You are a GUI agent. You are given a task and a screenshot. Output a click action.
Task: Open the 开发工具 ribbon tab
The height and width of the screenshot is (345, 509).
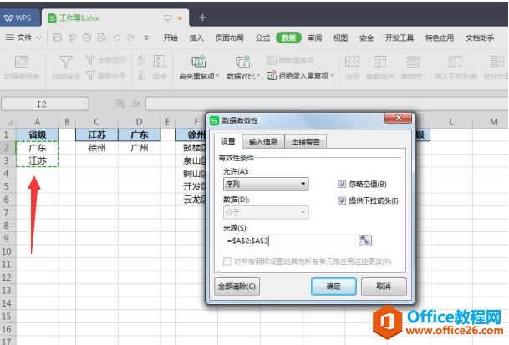point(400,38)
